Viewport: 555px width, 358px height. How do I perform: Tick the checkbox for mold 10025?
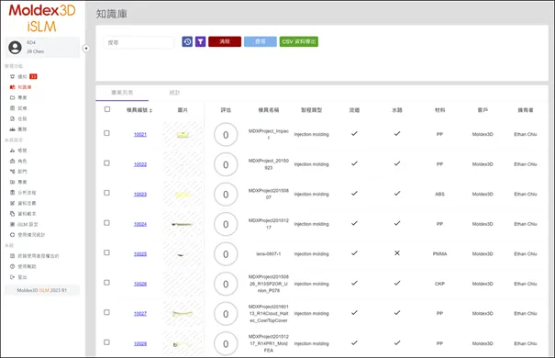coord(106,252)
